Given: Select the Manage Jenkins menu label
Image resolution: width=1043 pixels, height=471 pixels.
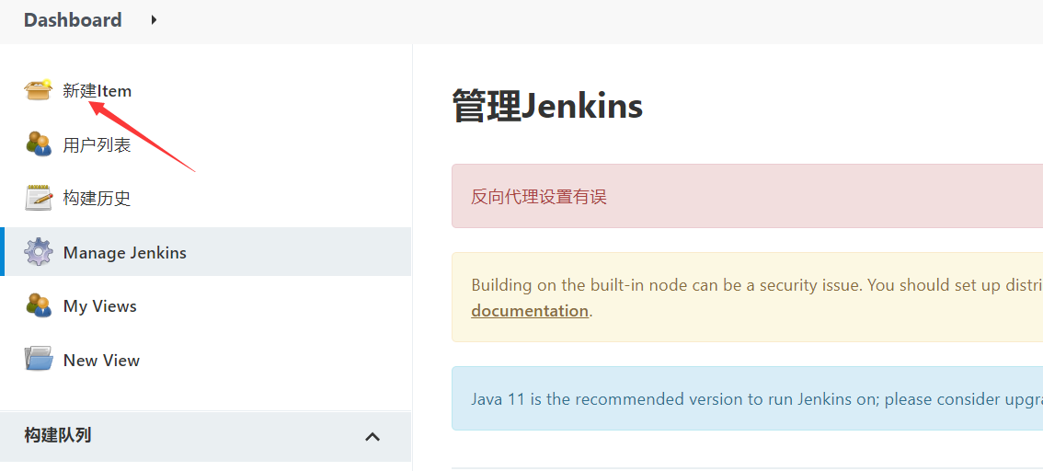Looking at the screenshot, I should click(x=125, y=252).
